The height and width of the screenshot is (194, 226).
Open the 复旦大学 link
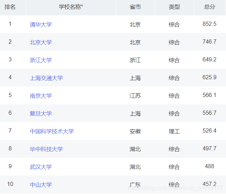41,113
